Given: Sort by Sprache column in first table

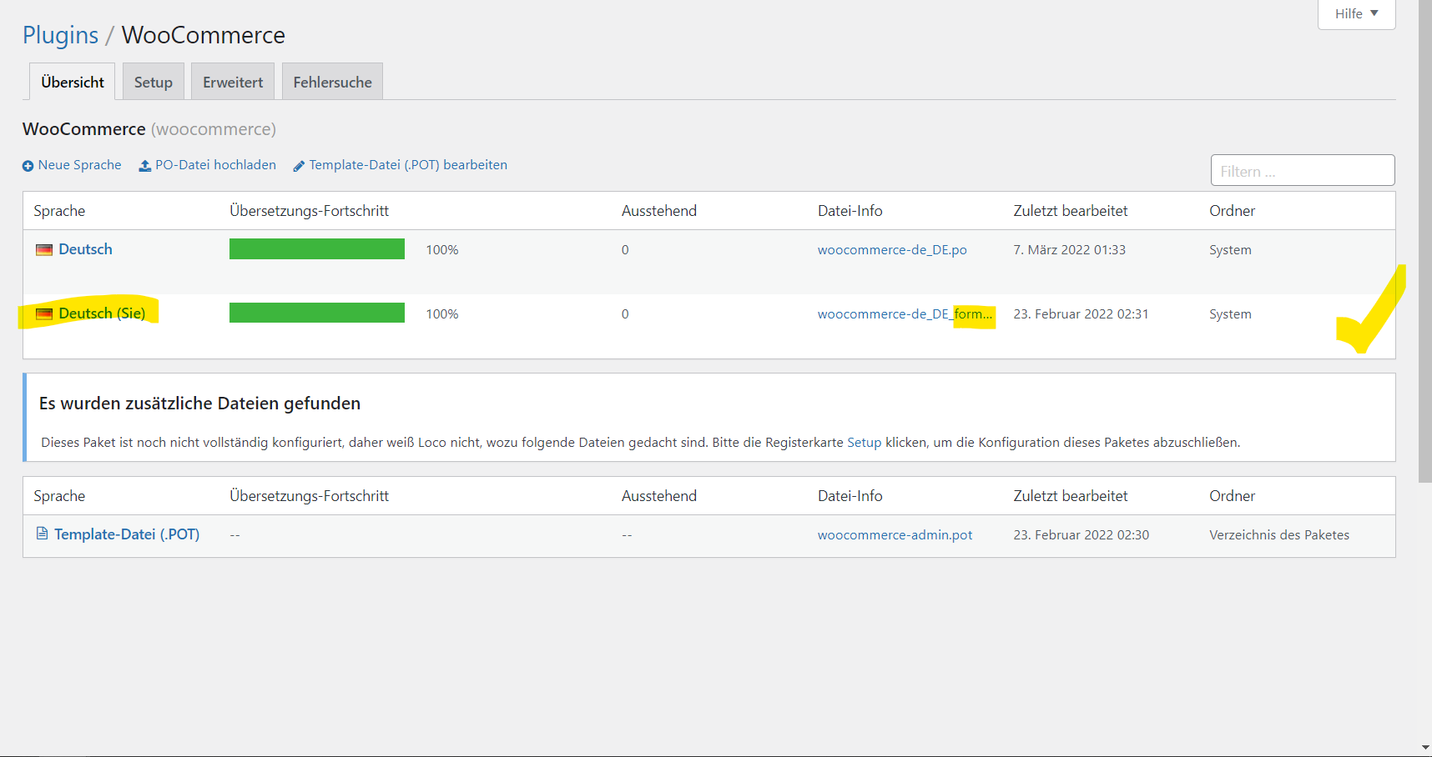Looking at the screenshot, I should 59,211.
